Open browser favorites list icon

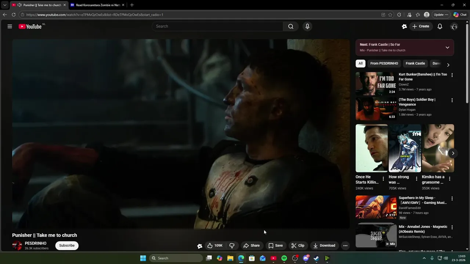coord(418,15)
